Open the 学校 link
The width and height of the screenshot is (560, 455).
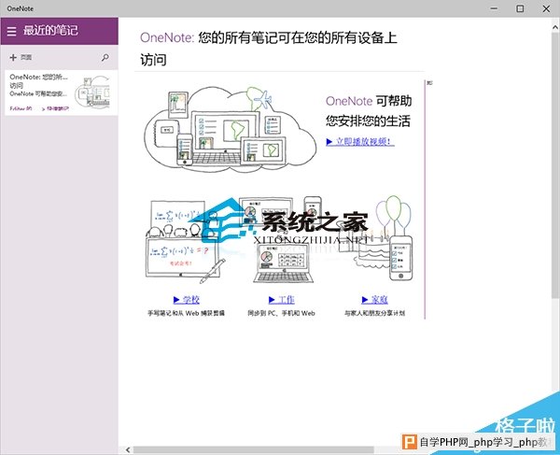pyautogui.click(x=187, y=300)
